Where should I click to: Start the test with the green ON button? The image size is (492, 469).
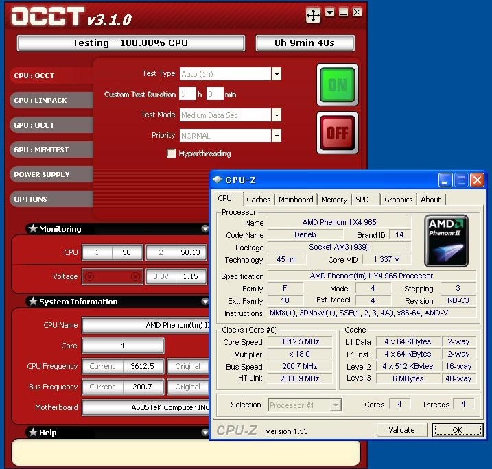click(338, 84)
